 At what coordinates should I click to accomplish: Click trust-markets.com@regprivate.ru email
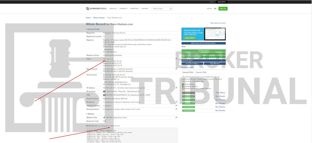(116, 82)
